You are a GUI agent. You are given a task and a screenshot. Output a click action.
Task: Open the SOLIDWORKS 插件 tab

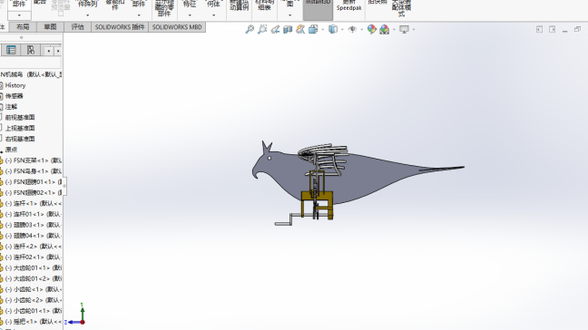(x=120, y=27)
